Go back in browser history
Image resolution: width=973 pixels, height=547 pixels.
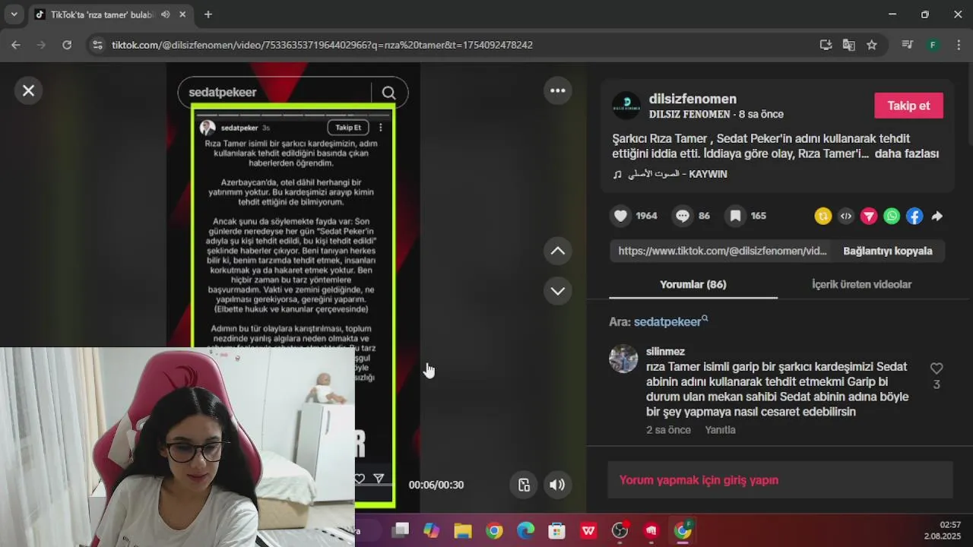16,45
